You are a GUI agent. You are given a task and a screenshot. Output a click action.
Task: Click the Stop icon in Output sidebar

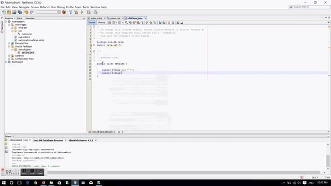click(x=6, y=148)
